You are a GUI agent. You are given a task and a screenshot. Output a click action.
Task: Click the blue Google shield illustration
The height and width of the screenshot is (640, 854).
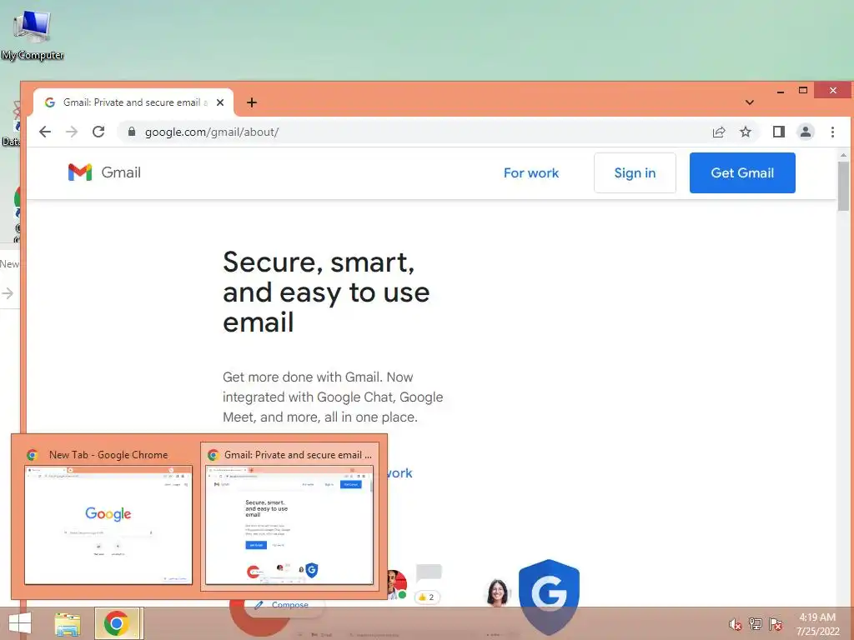pos(549,596)
